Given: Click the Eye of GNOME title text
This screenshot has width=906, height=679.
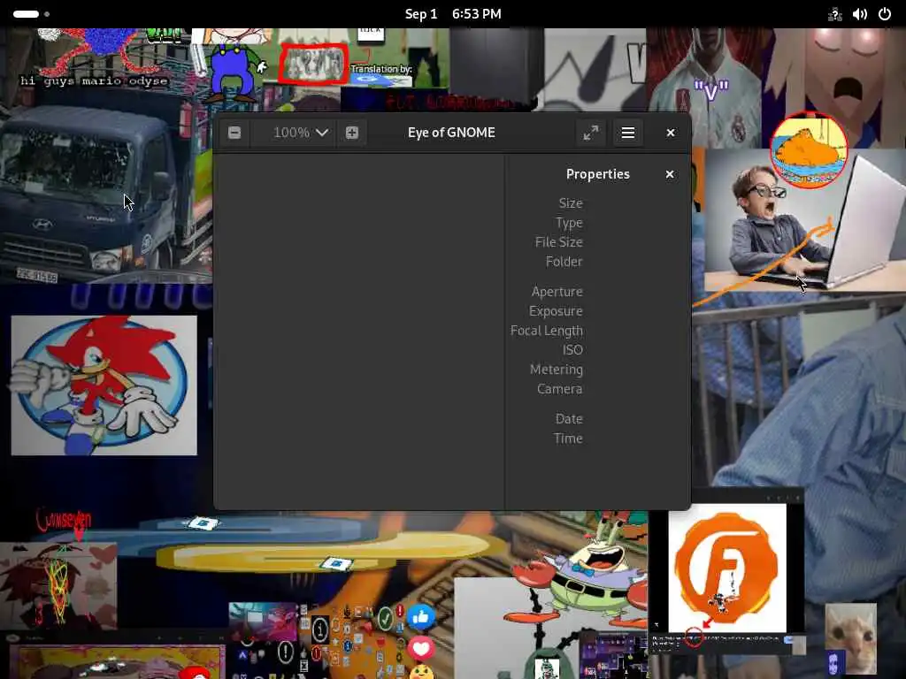Looking at the screenshot, I should 451,133.
